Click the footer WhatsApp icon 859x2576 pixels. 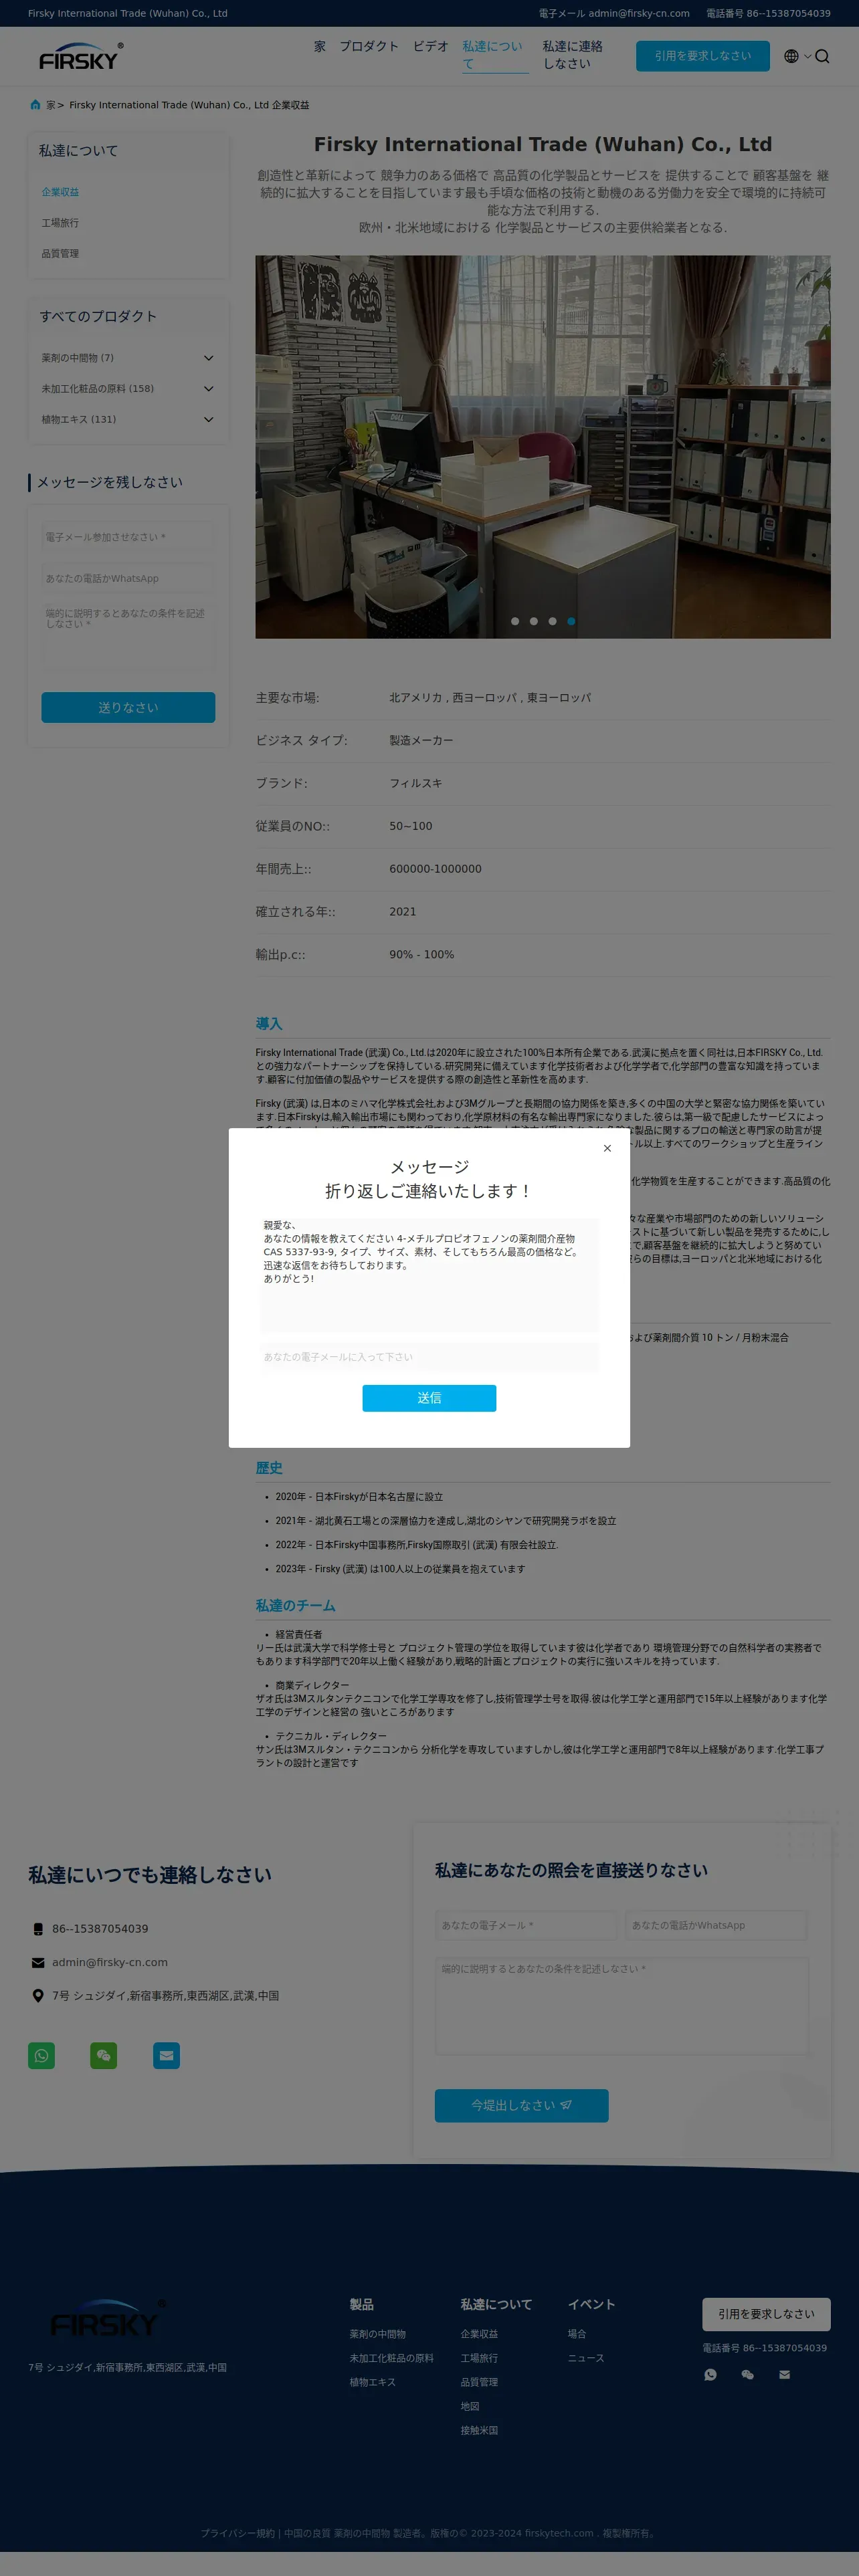pos(710,2374)
